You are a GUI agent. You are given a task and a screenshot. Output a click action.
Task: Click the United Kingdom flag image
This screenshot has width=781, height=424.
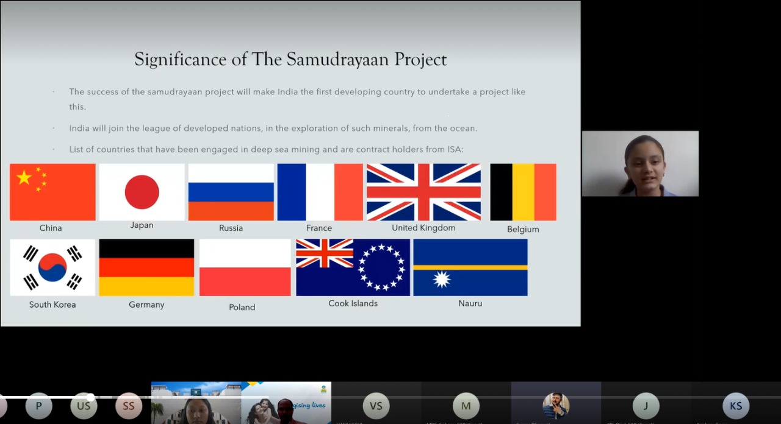point(423,192)
